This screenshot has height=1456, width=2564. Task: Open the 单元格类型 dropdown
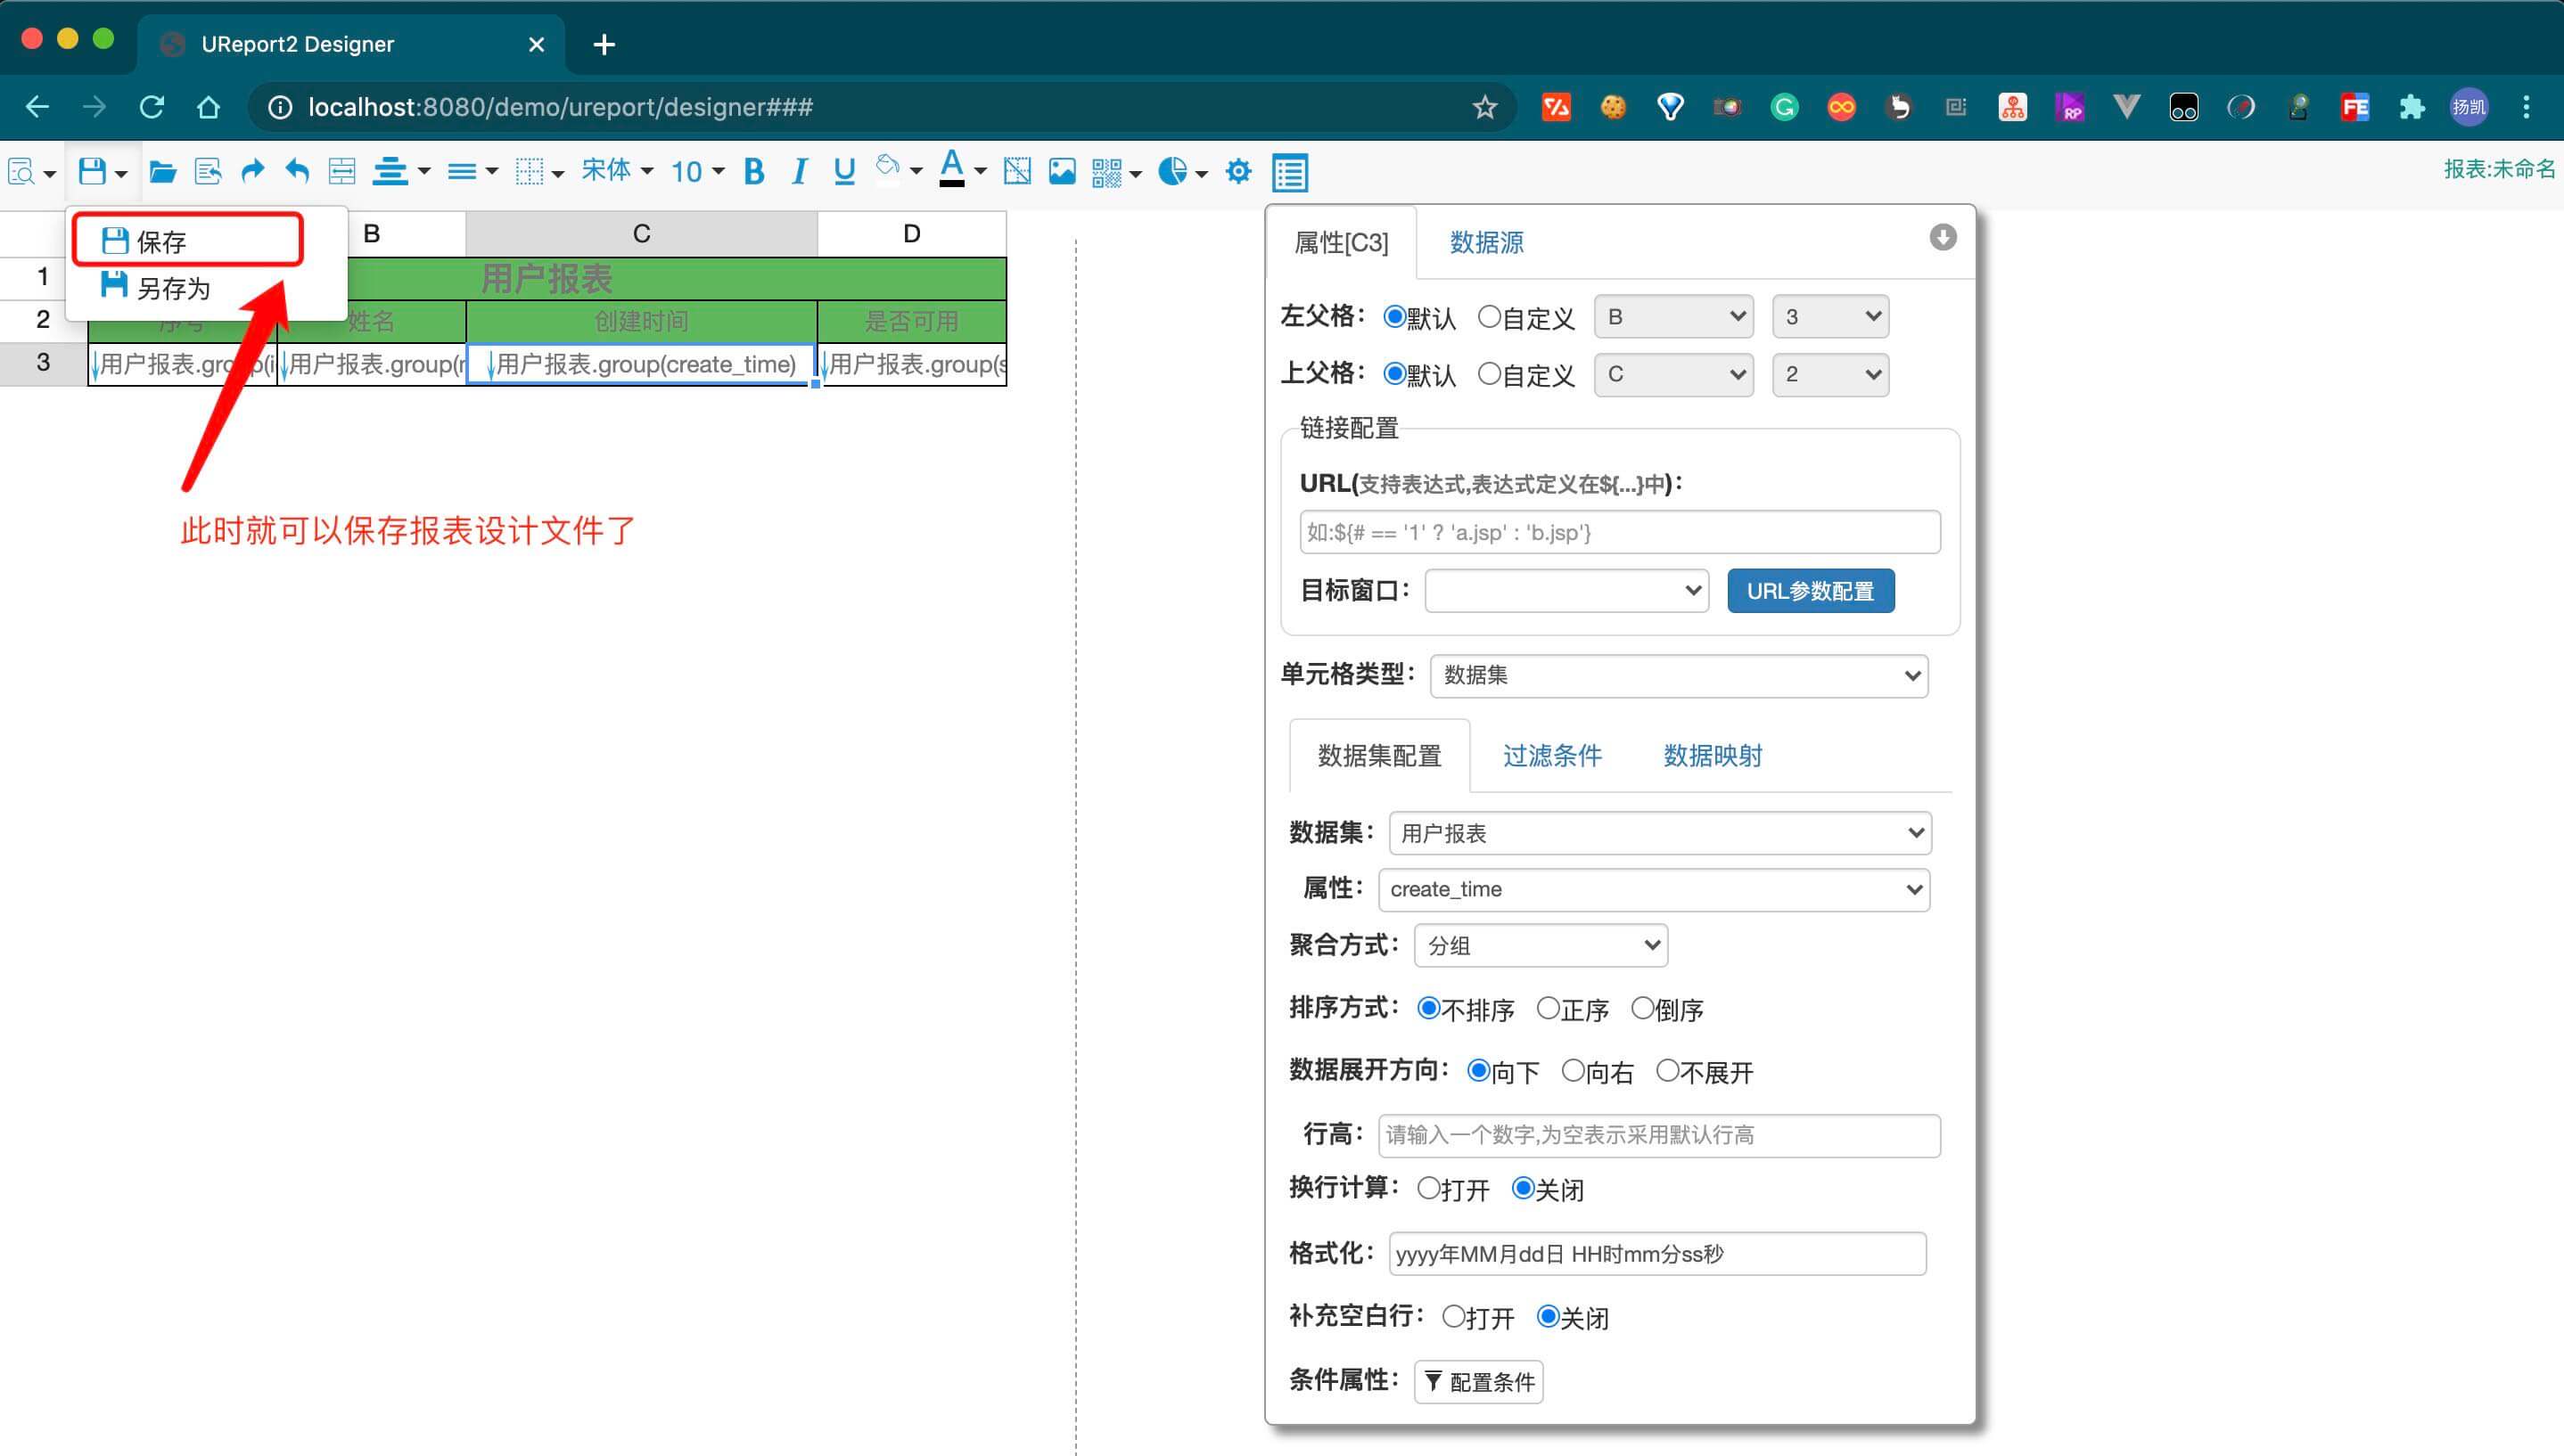[1677, 675]
